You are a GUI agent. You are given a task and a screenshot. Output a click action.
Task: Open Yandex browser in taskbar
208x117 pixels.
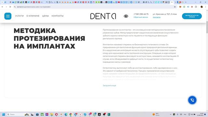[80, 114]
